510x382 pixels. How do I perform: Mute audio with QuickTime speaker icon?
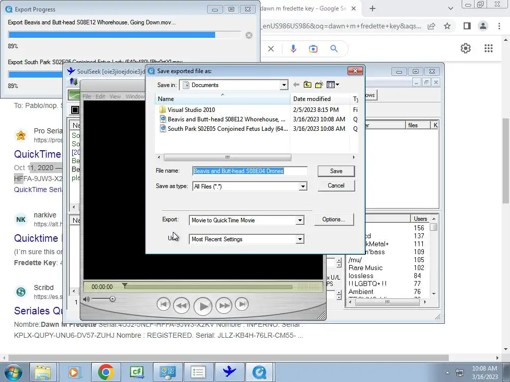pyautogui.click(x=86, y=299)
